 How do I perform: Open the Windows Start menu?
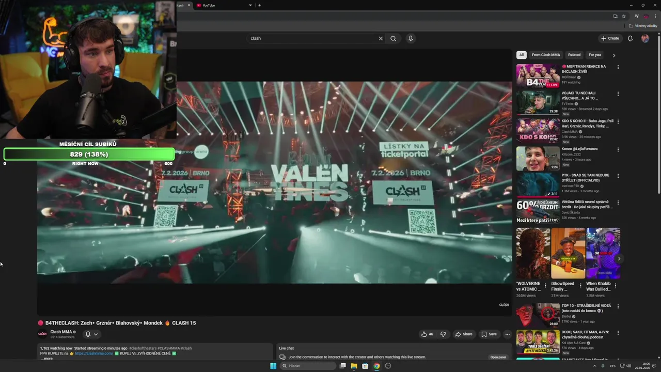(x=273, y=366)
